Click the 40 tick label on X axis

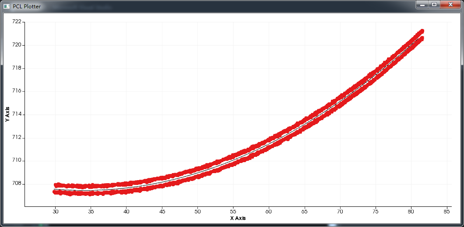point(127,212)
